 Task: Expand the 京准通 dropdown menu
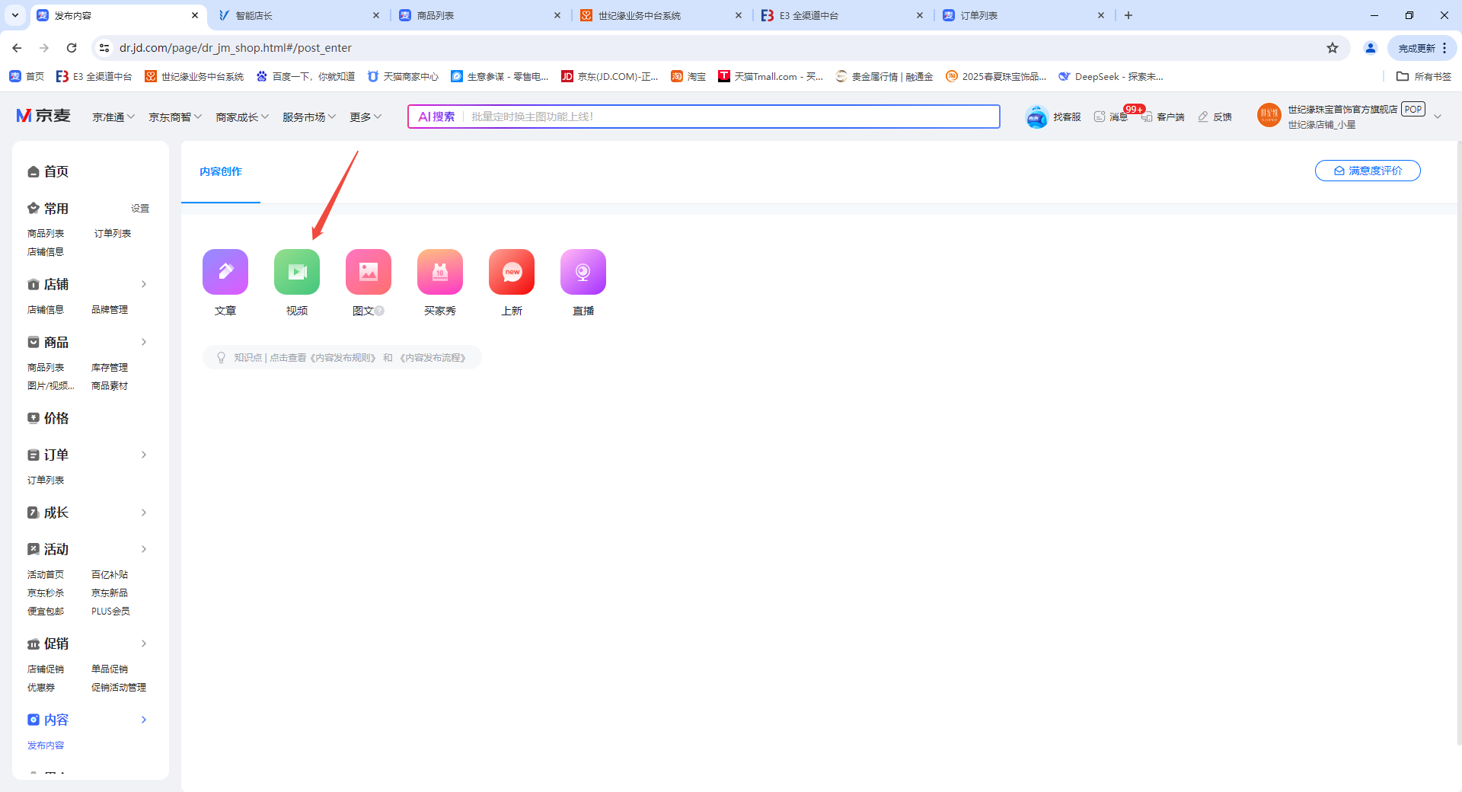(x=113, y=117)
